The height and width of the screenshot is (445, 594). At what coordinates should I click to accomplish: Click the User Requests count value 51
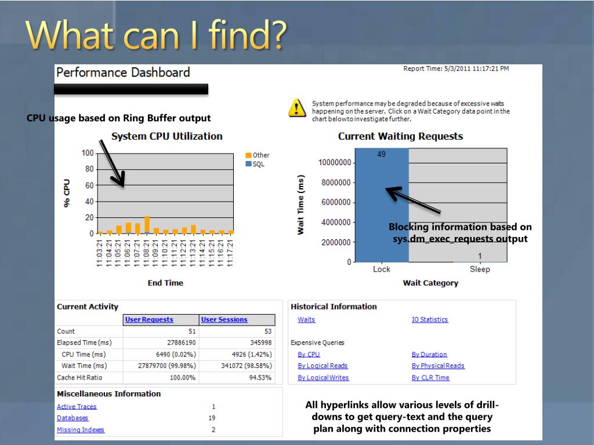tap(192, 331)
